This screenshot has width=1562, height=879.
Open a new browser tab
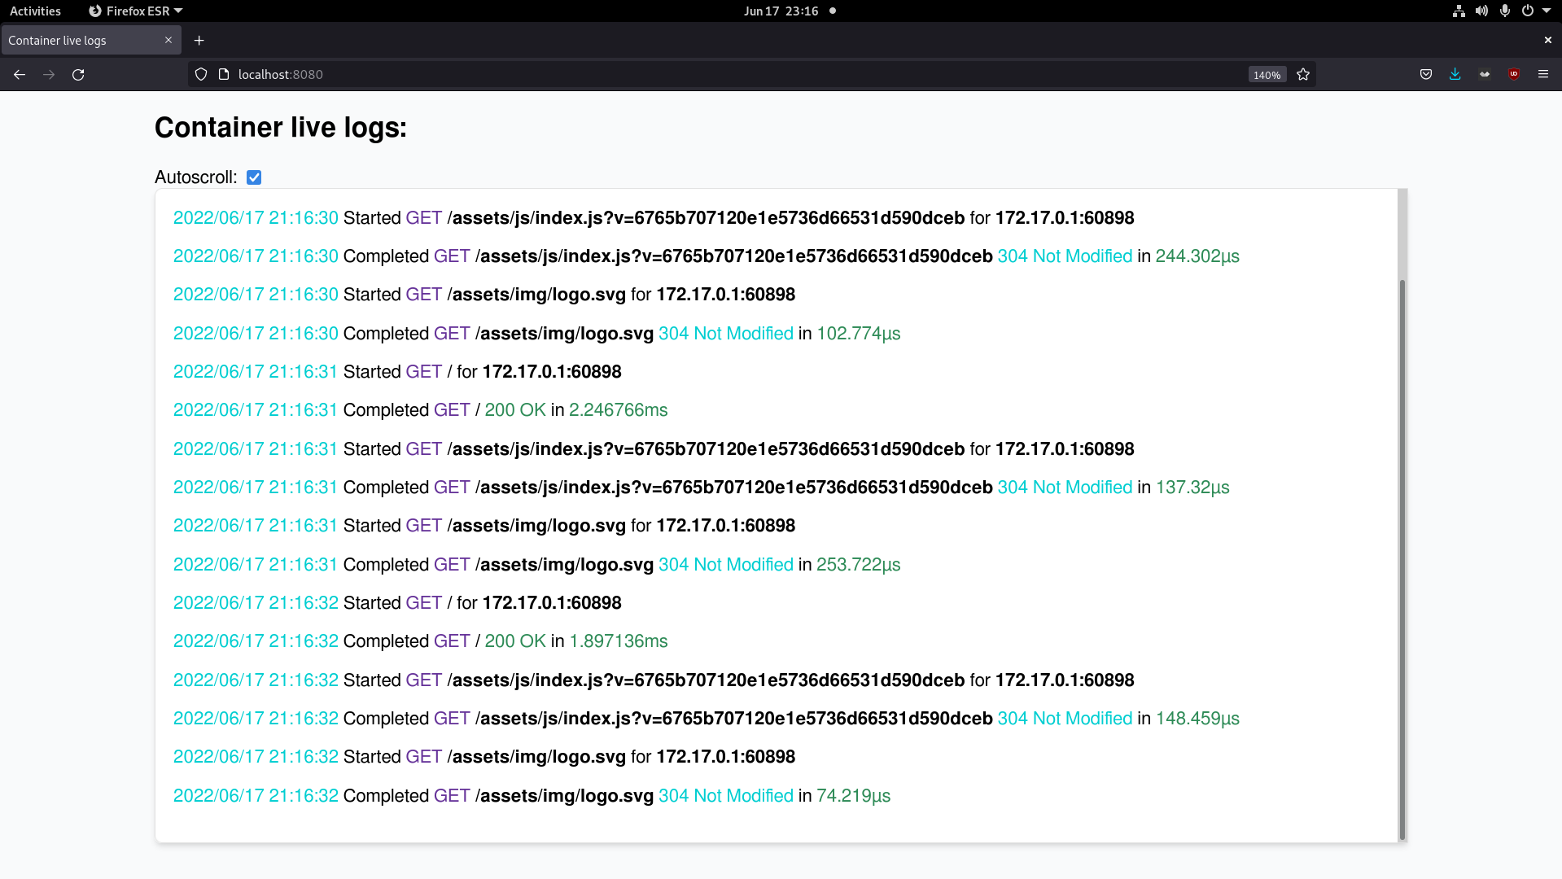(199, 40)
